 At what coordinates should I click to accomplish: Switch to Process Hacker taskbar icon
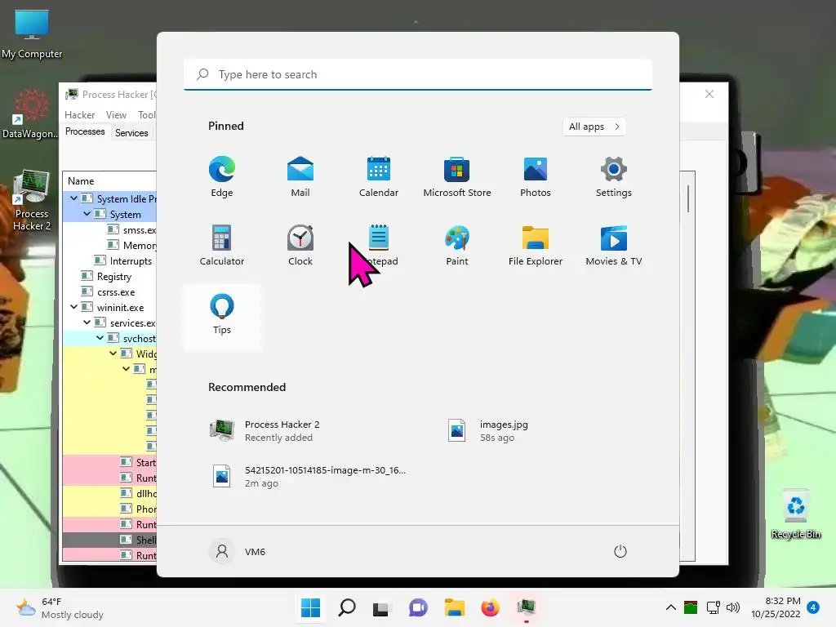tap(527, 607)
